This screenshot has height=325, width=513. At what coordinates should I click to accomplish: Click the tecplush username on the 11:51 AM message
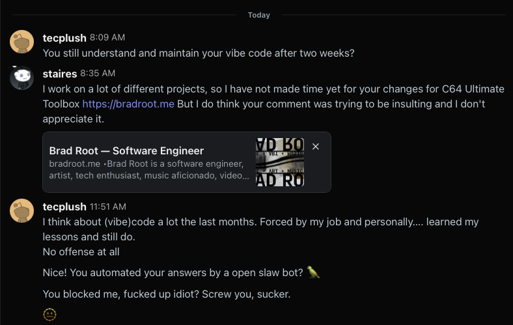point(64,206)
